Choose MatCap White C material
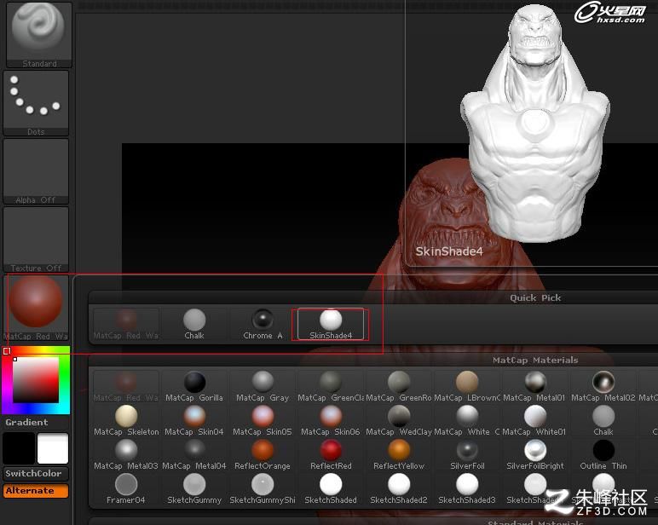Image resolution: width=658 pixels, height=525 pixels. tap(467, 420)
